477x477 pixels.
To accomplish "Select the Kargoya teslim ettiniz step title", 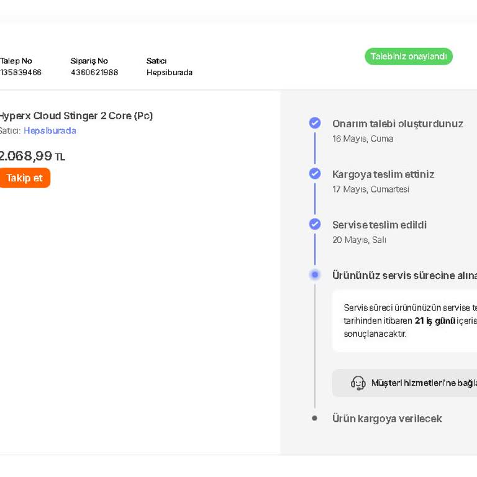I will tap(383, 175).
